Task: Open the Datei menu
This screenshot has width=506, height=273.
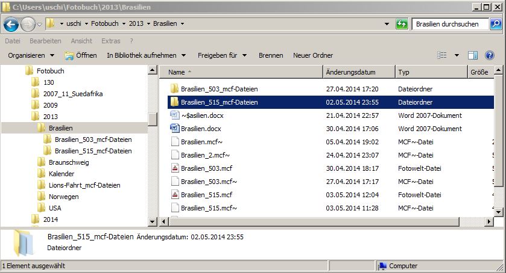Action: coord(13,41)
